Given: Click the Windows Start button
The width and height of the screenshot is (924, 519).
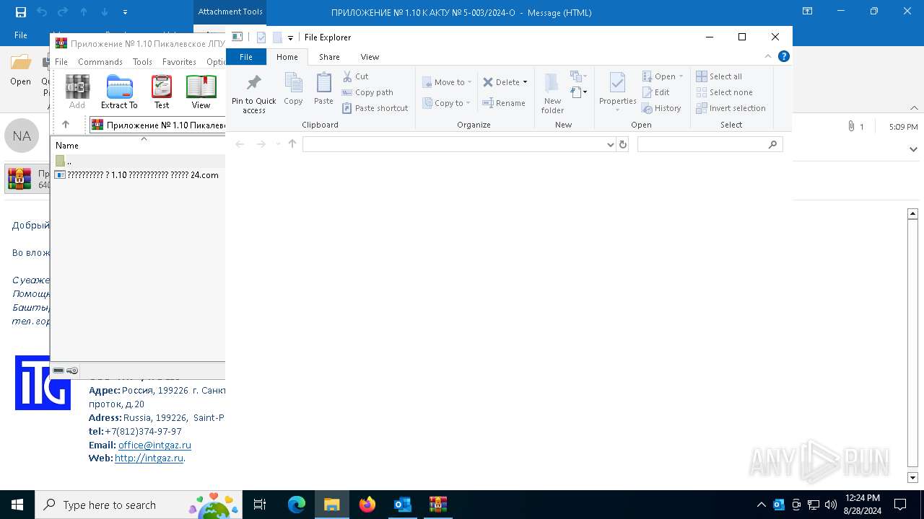Looking at the screenshot, I should 17,505.
